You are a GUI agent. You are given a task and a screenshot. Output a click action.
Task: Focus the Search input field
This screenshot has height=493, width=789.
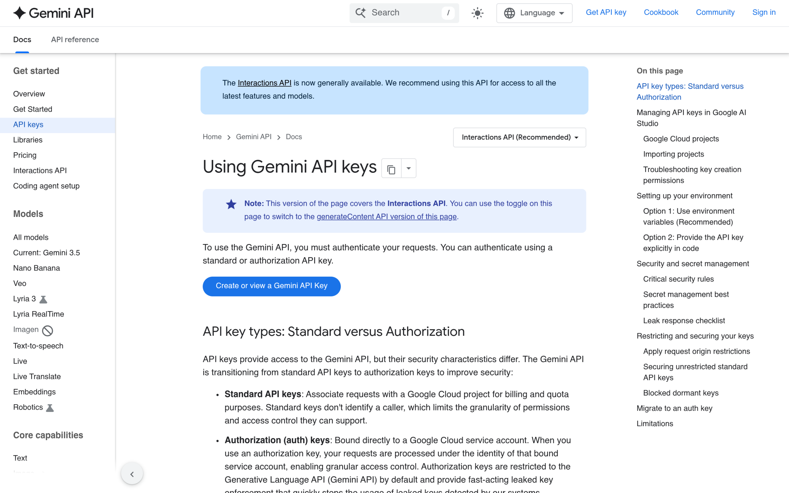point(404,13)
